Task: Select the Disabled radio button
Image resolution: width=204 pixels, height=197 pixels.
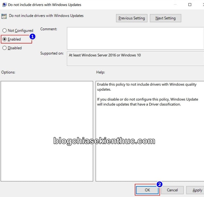Action: point(5,48)
